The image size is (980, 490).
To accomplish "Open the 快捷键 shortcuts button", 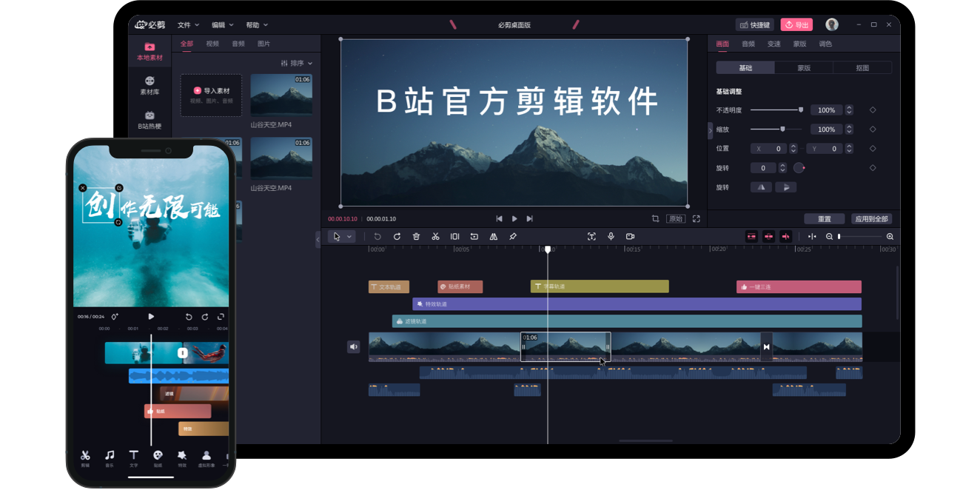I will [754, 24].
